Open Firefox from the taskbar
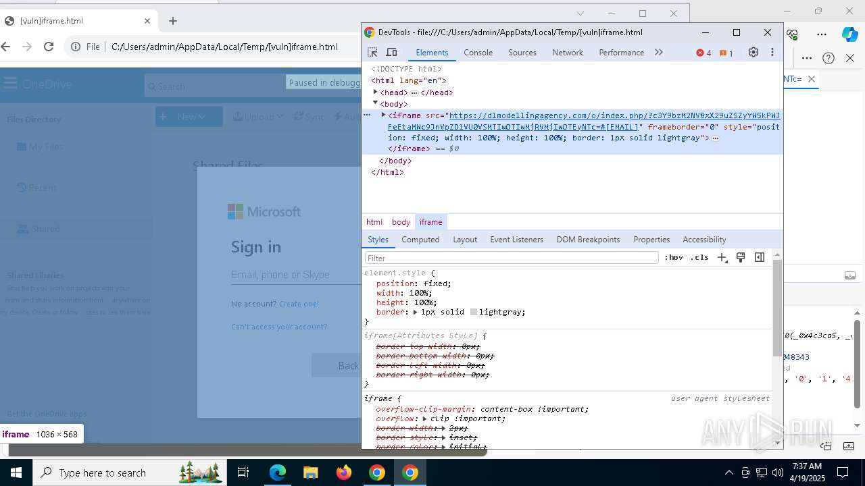The height and width of the screenshot is (486, 865). [344, 473]
